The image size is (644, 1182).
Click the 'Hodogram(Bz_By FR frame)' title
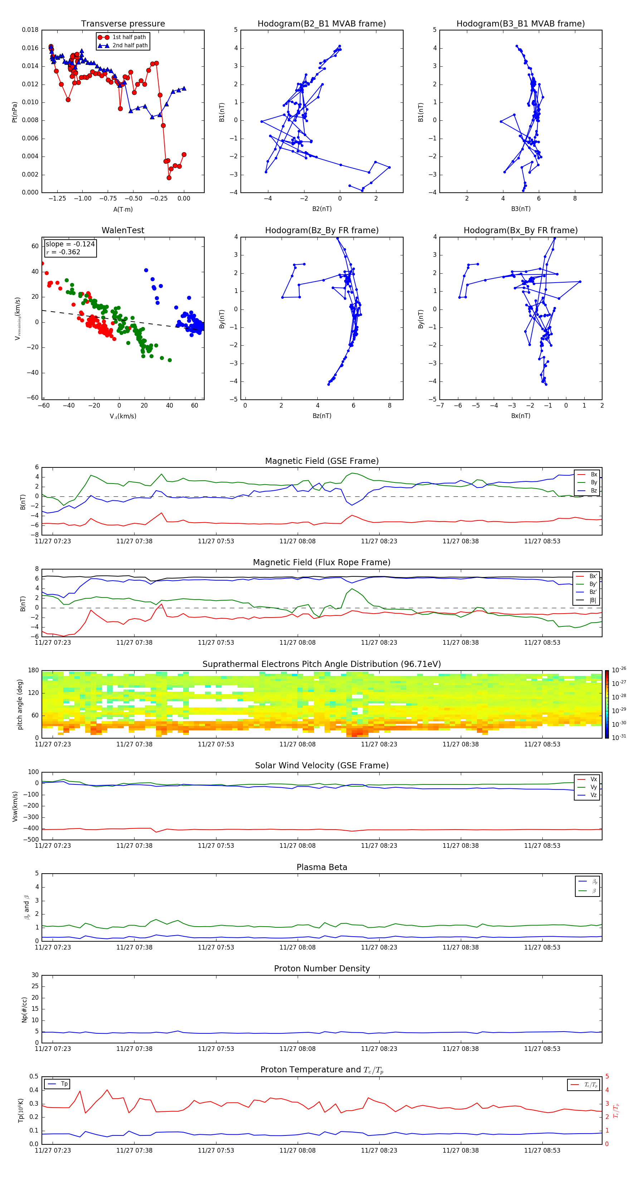point(322,230)
